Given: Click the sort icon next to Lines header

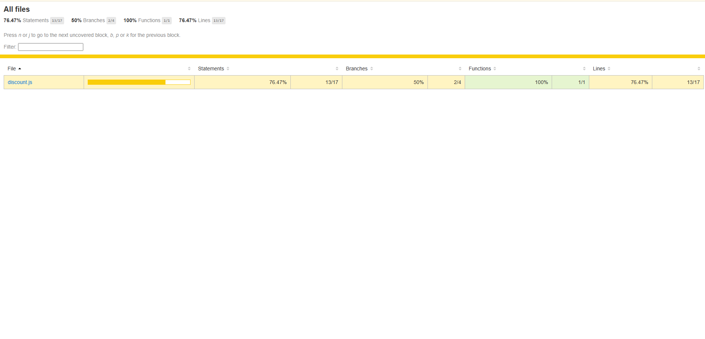Looking at the screenshot, I should point(609,69).
